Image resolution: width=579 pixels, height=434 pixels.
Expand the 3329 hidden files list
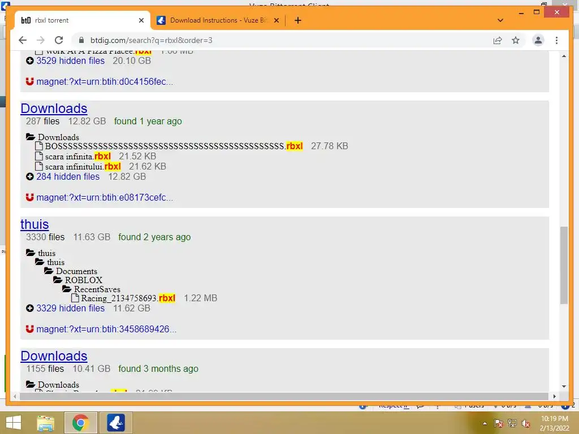click(71, 309)
